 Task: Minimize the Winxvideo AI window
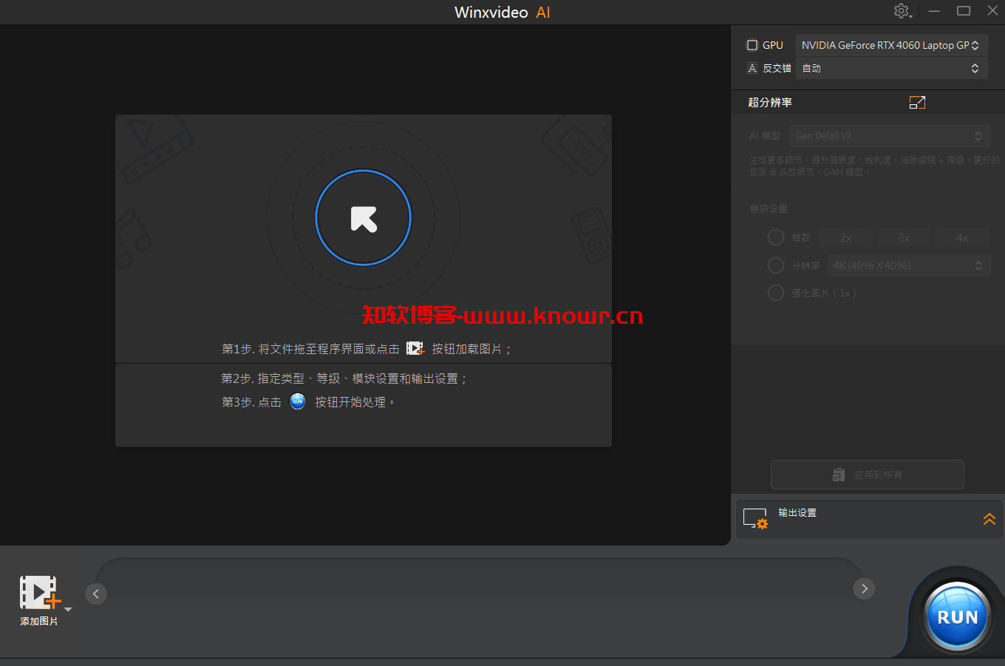tap(935, 11)
